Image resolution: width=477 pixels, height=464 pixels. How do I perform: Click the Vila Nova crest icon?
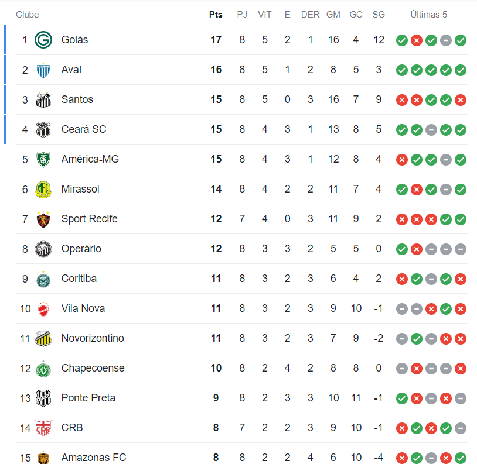(x=43, y=308)
